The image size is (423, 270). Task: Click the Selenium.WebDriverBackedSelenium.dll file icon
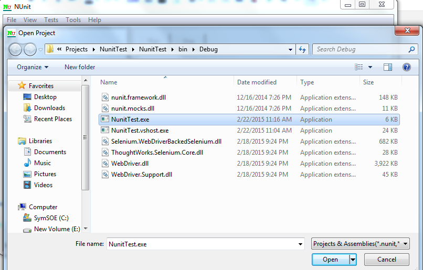pyautogui.click(x=105, y=142)
